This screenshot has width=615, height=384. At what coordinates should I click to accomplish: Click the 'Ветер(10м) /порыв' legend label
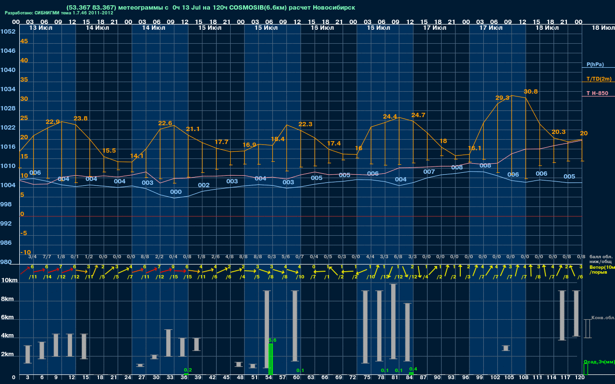[x=602, y=270]
